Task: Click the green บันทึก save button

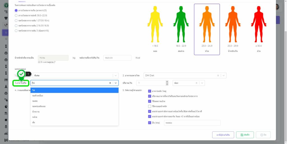Action: 245,135
